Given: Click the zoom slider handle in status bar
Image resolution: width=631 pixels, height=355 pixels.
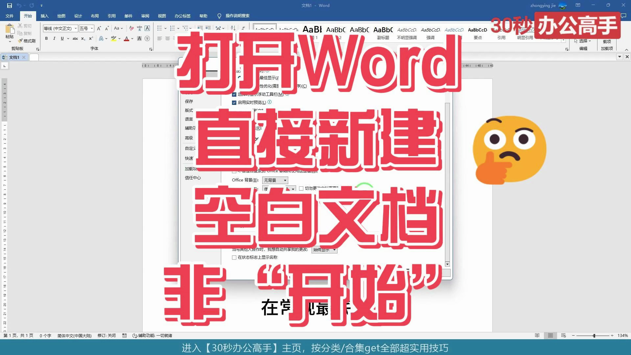Looking at the screenshot, I should tap(594, 336).
